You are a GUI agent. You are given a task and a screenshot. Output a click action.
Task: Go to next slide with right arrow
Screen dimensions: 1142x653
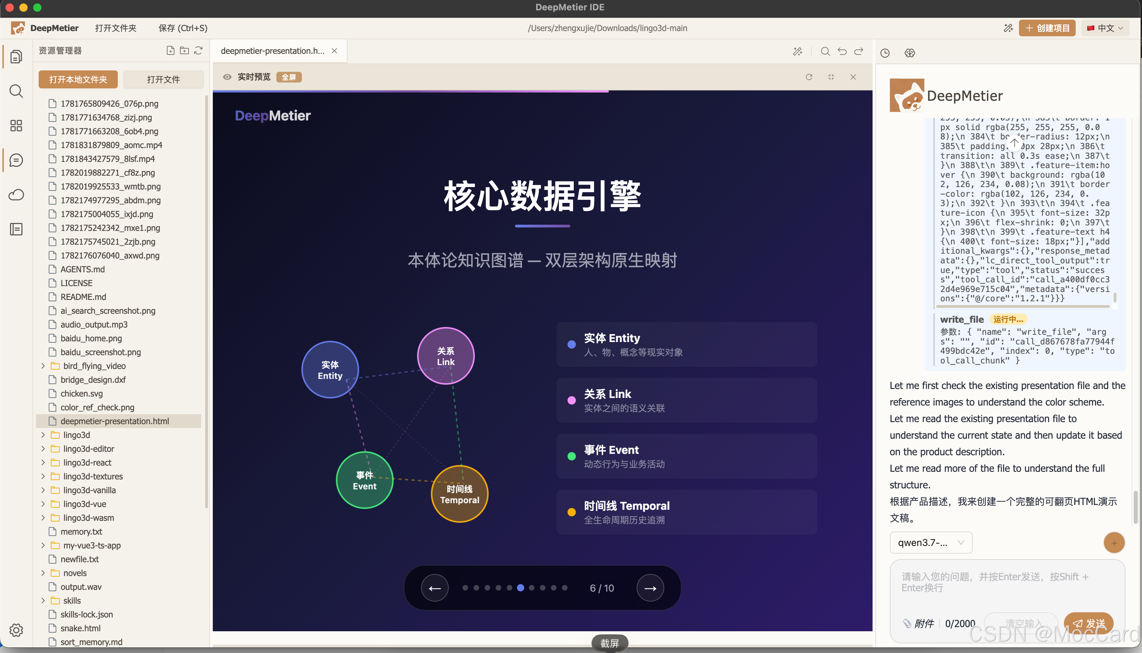point(650,588)
